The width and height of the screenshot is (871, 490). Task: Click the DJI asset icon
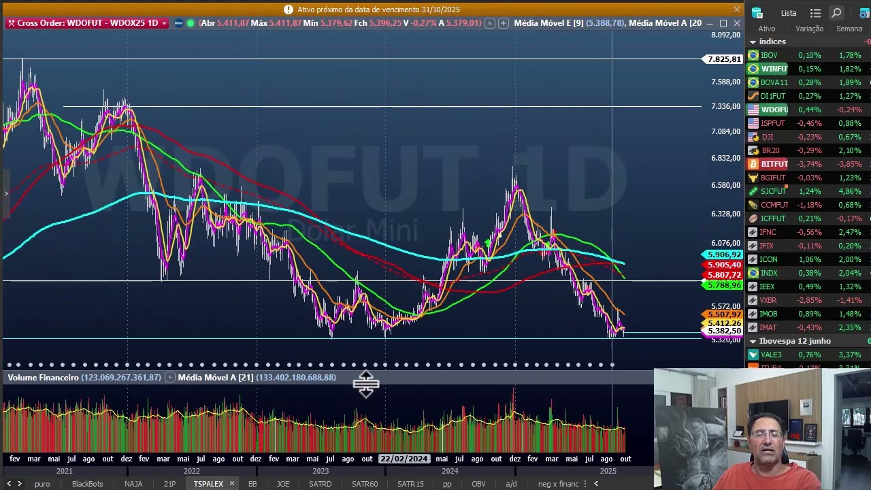(753, 137)
